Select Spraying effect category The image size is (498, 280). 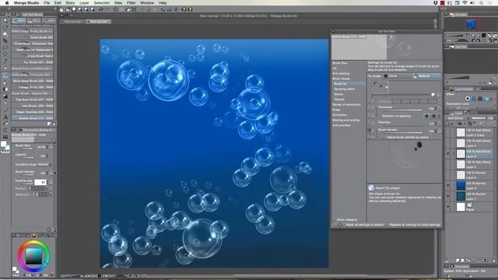[344, 89]
